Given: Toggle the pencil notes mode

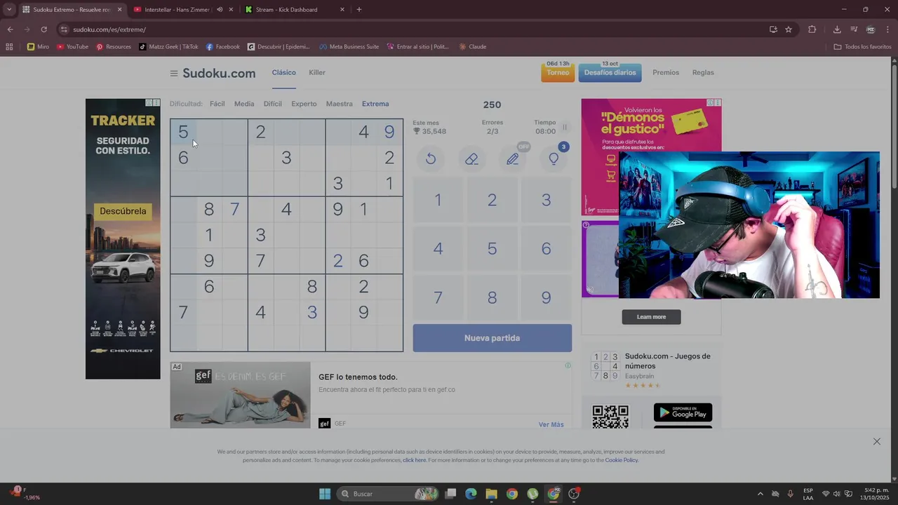Looking at the screenshot, I should (513, 159).
